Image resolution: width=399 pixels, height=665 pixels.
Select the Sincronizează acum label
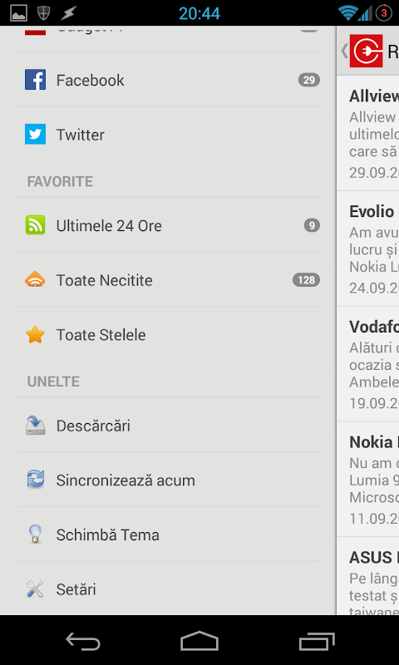tap(126, 480)
